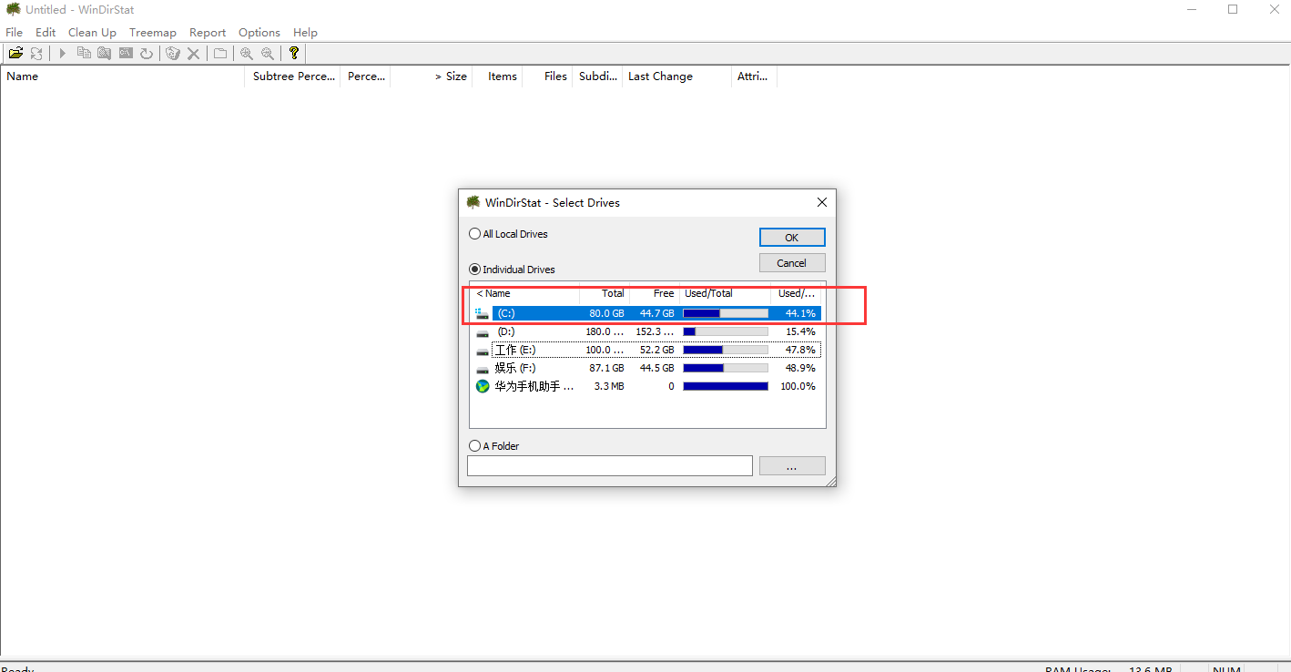Click the Zoom Out magnifier icon

point(268,53)
